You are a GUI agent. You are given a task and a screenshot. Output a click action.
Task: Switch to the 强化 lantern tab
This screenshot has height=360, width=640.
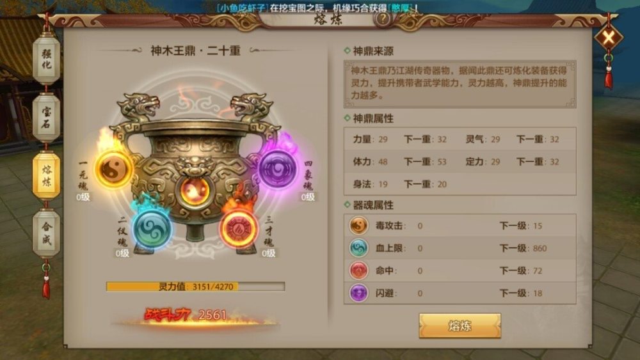[47, 59]
